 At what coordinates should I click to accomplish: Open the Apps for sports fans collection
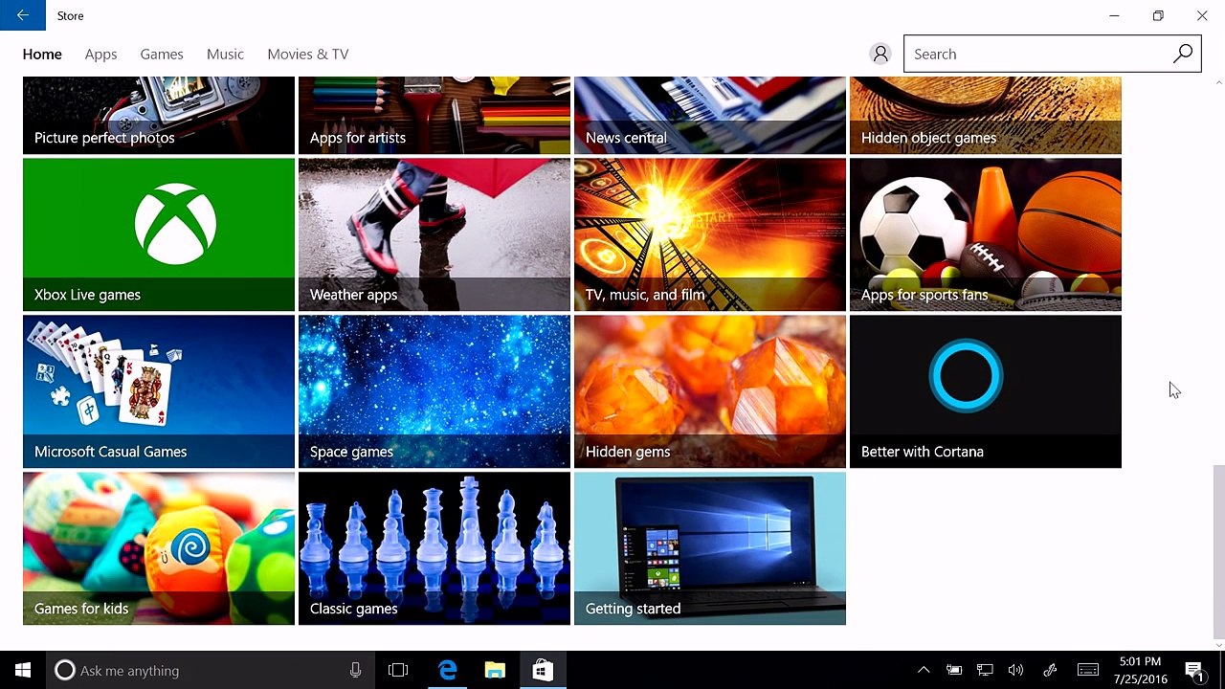(986, 234)
